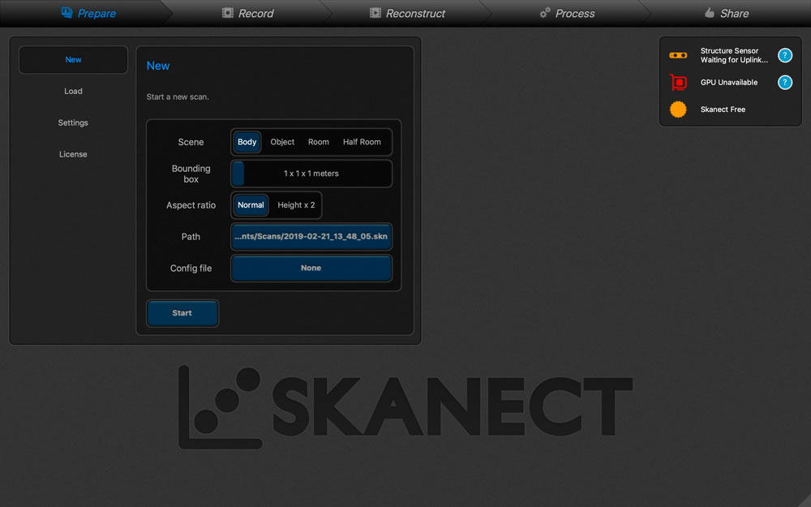
Task: Click the Waiting for Uplink status text
Action: [x=734, y=60]
